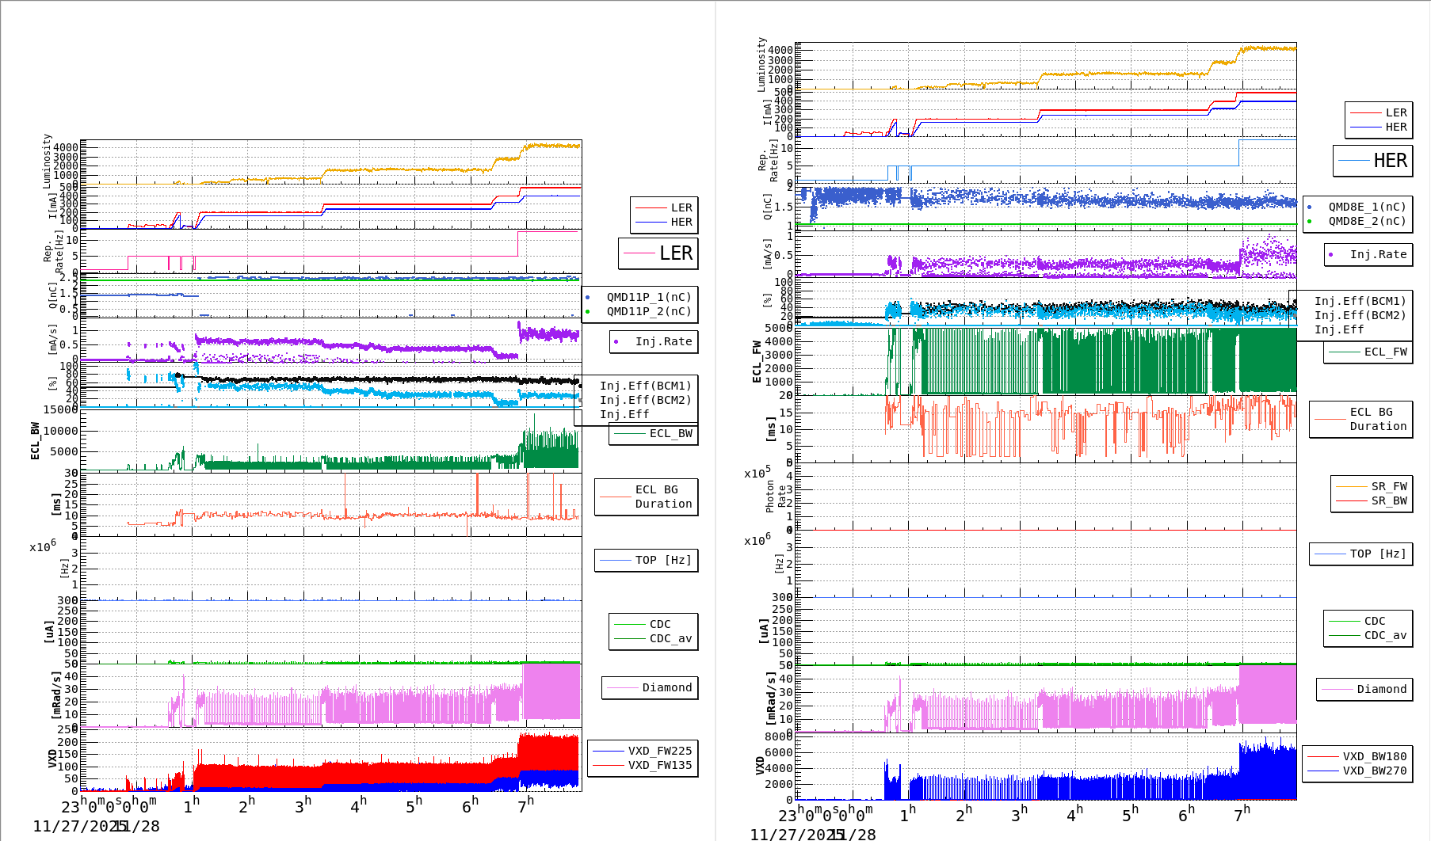Toggle the Diamond trace in its legend
1431x841 pixels.
coord(651,688)
